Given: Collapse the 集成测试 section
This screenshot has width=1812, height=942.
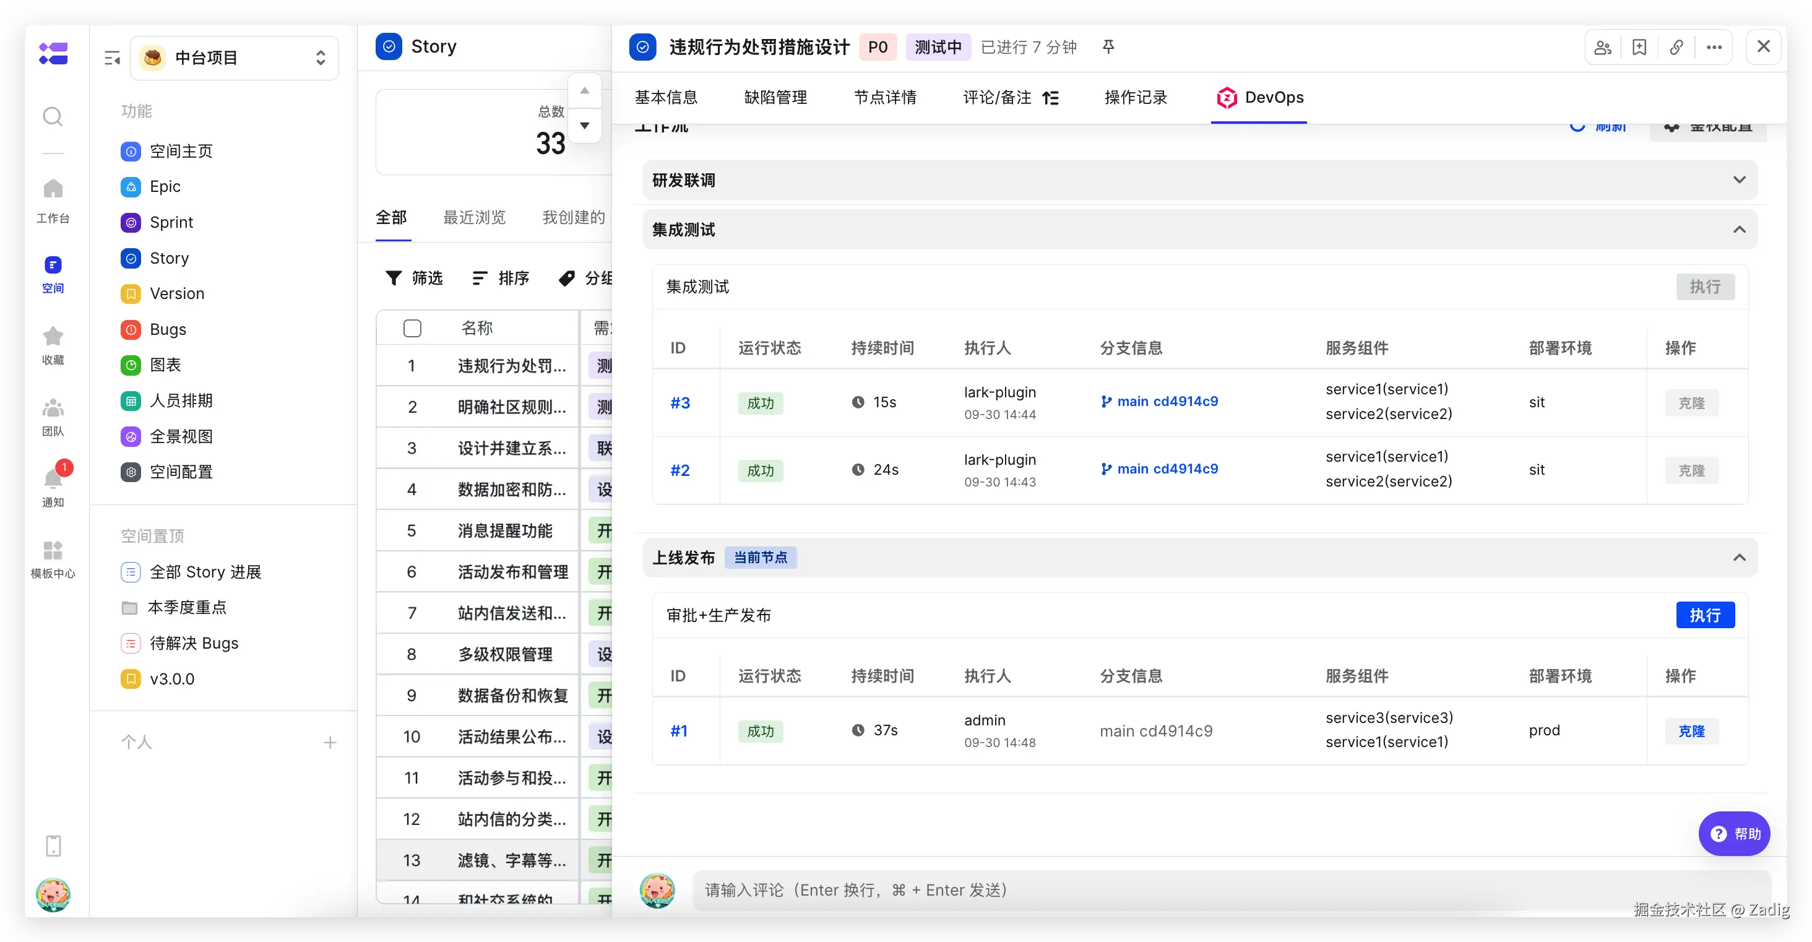Looking at the screenshot, I should tap(1739, 230).
